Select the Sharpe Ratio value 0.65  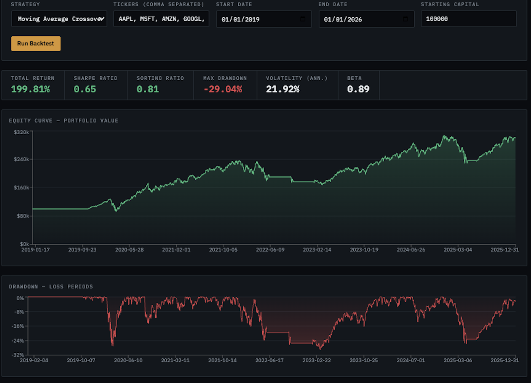(x=85, y=89)
